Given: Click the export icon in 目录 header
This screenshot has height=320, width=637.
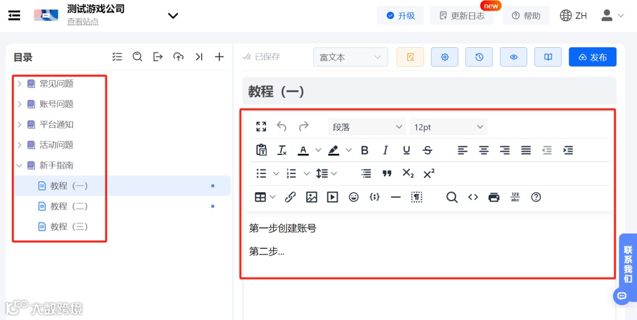Looking at the screenshot, I should [157, 57].
